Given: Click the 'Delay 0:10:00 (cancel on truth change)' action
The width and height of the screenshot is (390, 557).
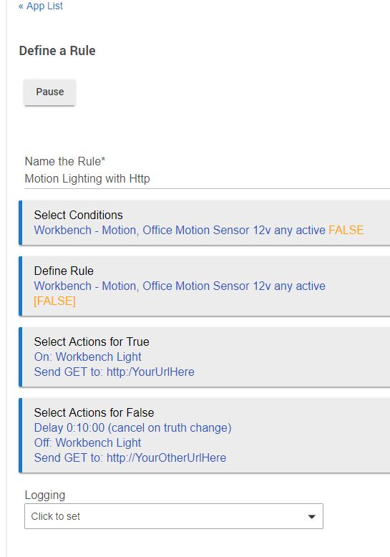Looking at the screenshot, I should tap(133, 427).
